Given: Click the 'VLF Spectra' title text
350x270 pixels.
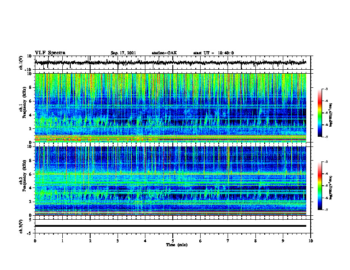Looking at the screenshot, I should tap(50, 53).
